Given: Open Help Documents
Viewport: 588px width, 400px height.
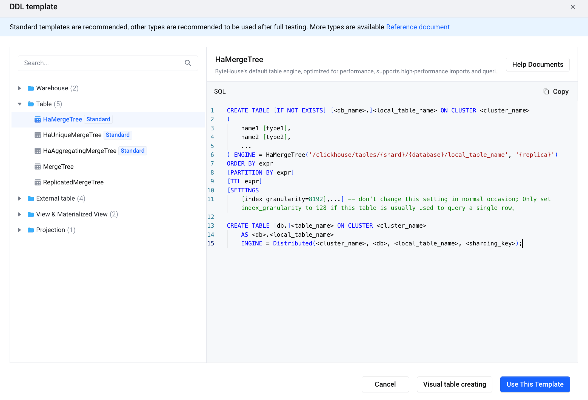Looking at the screenshot, I should click(x=537, y=65).
